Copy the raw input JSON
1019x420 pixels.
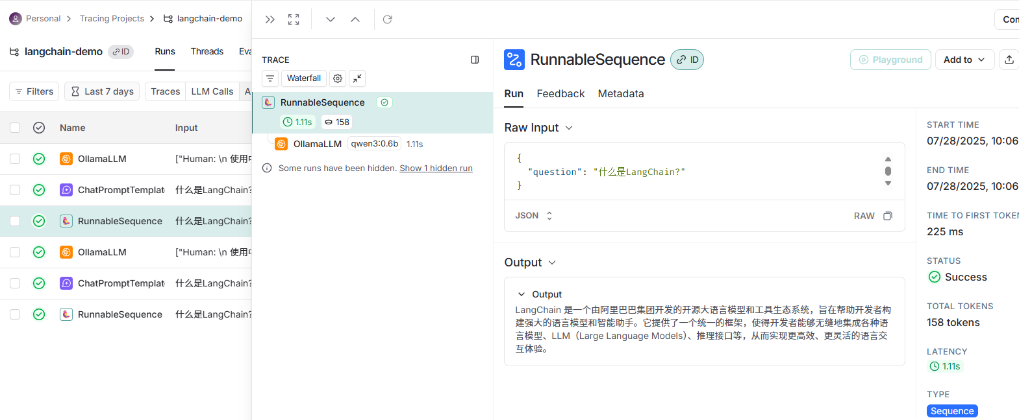888,216
